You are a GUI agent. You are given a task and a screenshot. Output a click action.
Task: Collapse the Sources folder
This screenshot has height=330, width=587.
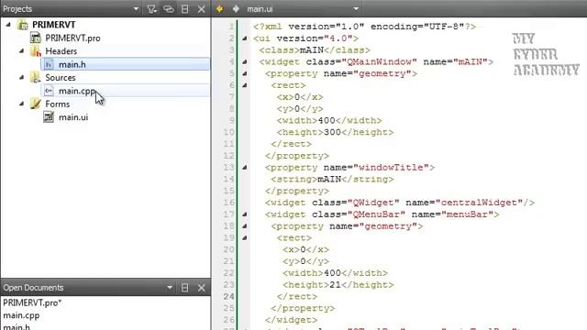click(x=21, y=77)
